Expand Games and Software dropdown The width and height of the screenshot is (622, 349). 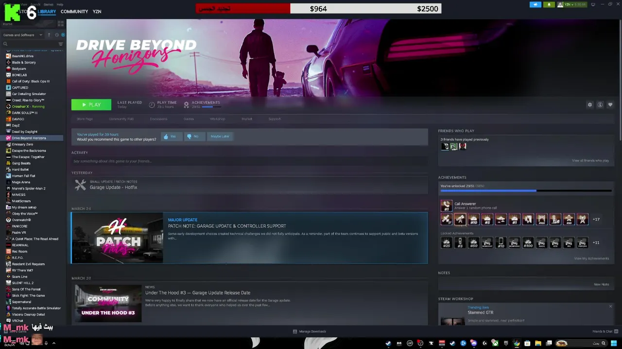pos(22,35)
